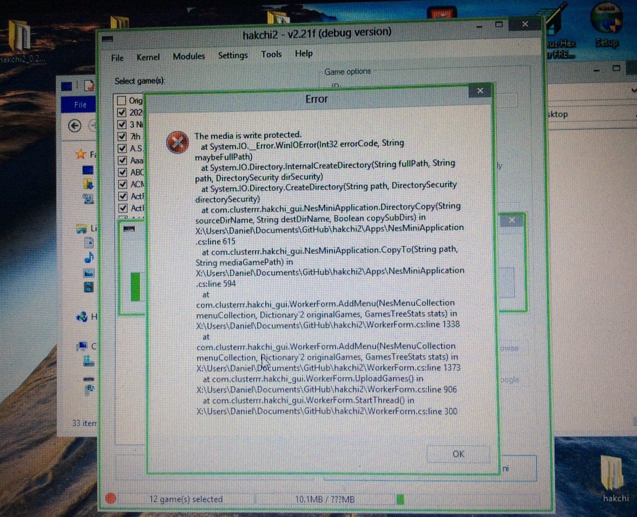Click the green memory usage bar in status bar
Viewport: 637px width, 517px height.
(400, 499)
